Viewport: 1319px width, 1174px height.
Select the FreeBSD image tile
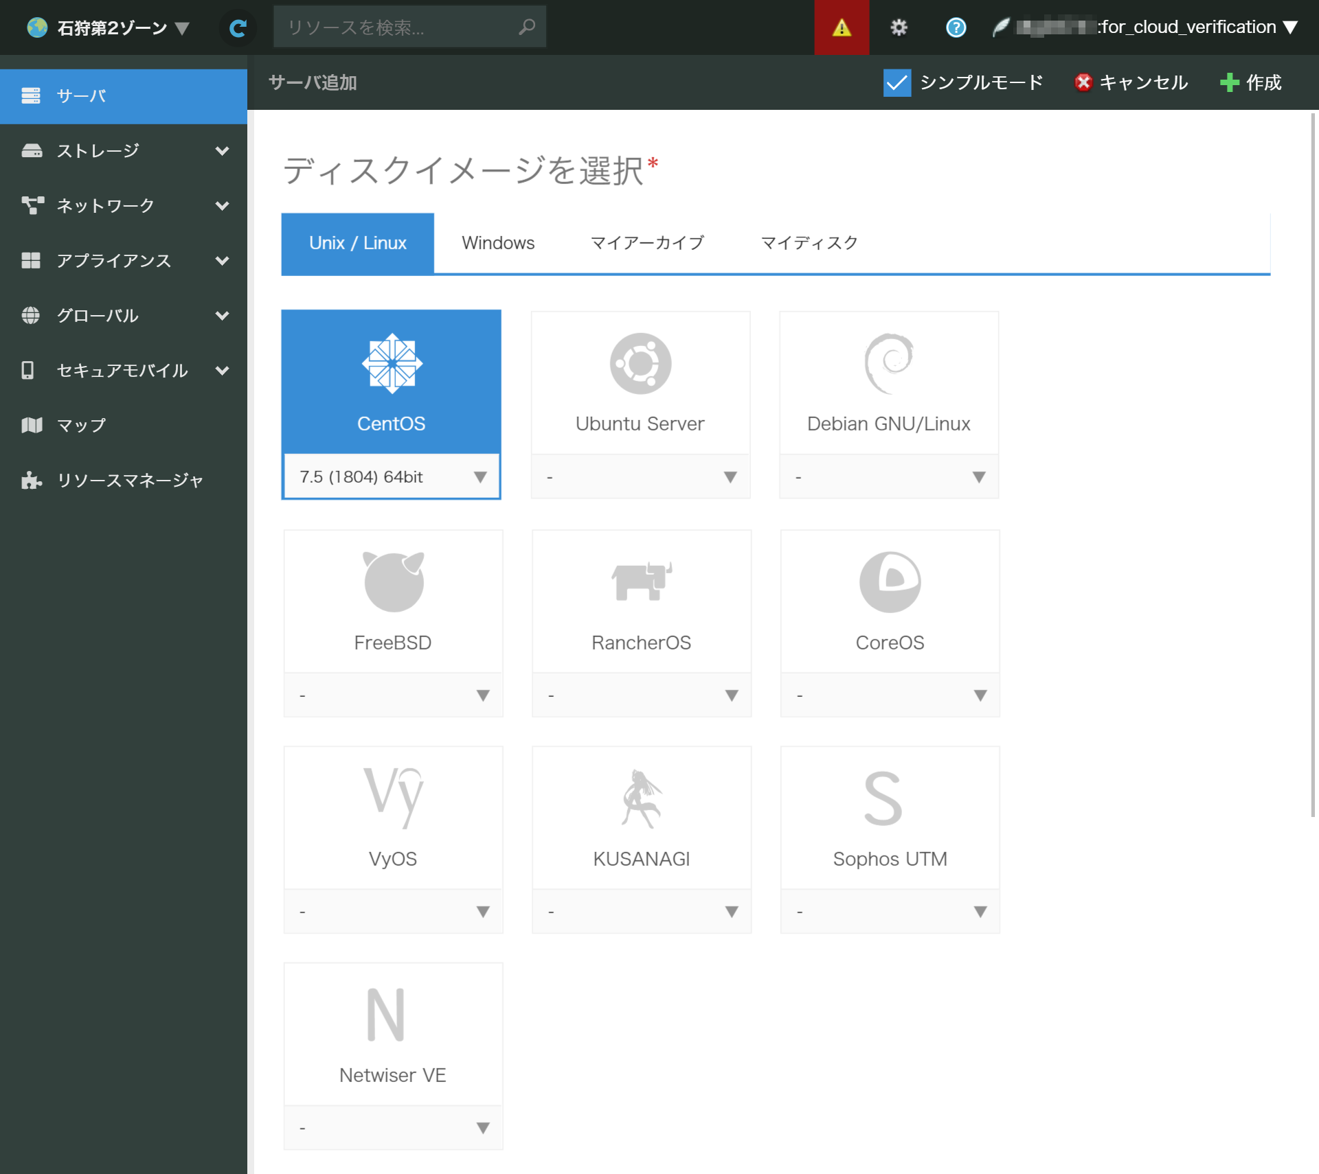pos(392,601)
